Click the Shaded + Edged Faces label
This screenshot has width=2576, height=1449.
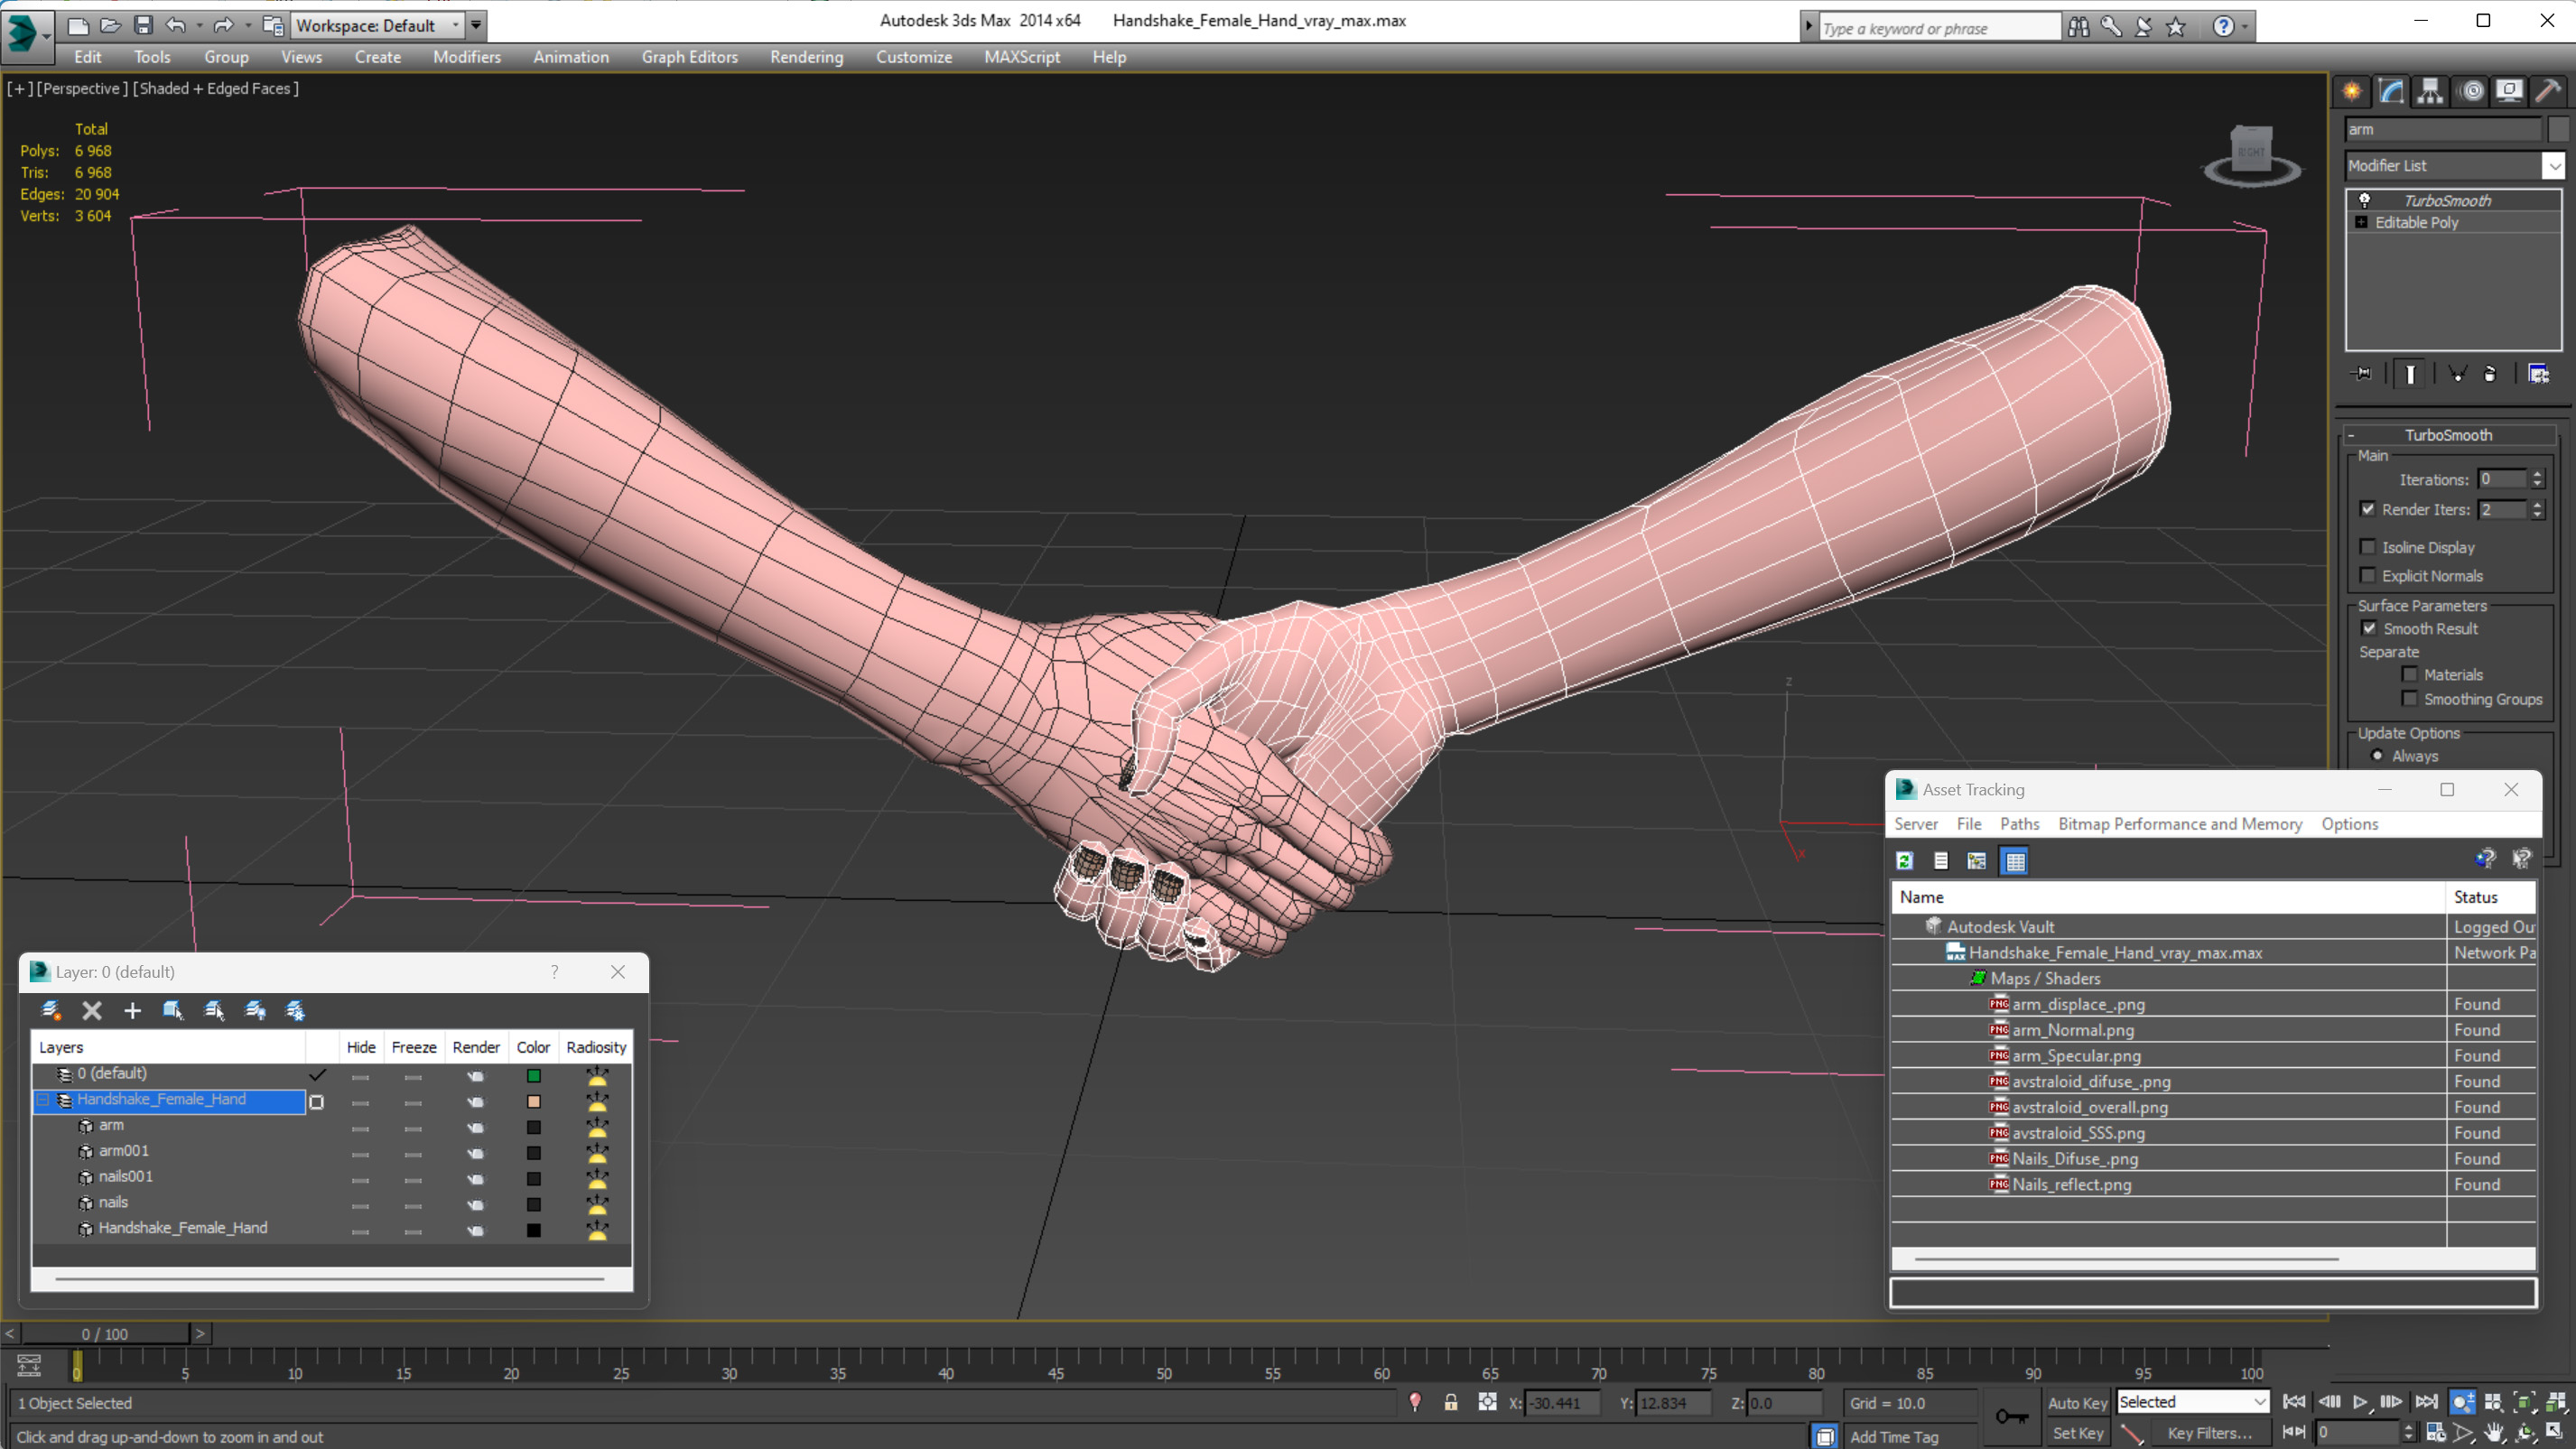216,88
